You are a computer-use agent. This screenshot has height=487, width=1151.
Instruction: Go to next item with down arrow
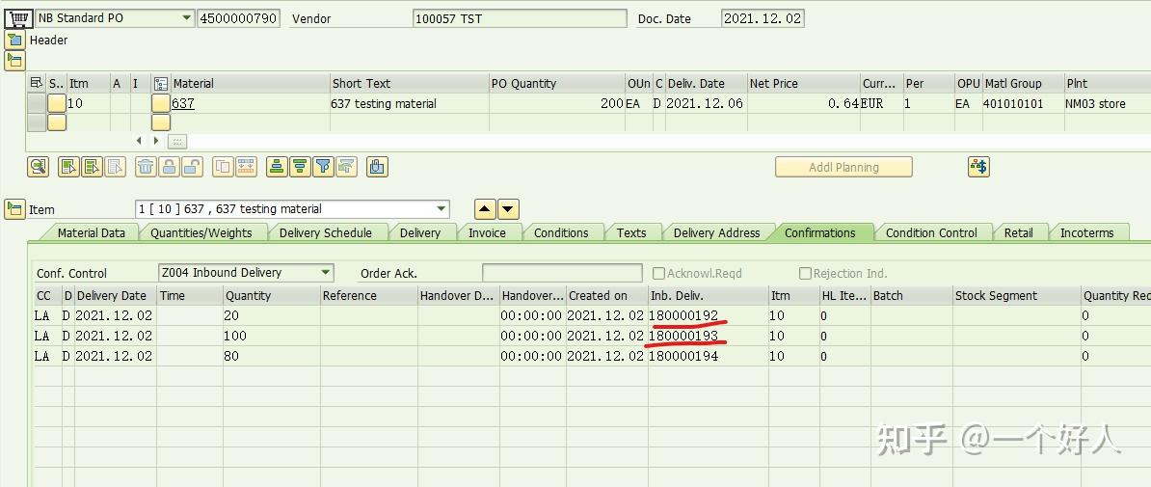point(509,208)
